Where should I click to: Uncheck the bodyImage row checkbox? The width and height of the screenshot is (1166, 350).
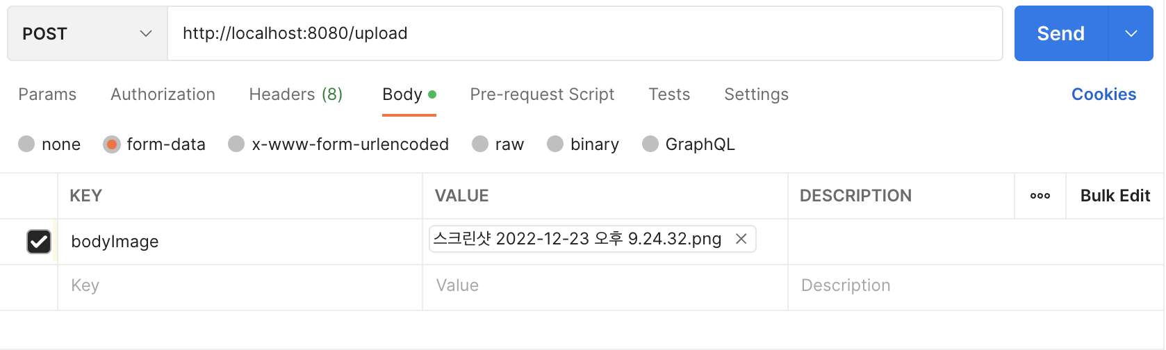(x=39, y=242)
